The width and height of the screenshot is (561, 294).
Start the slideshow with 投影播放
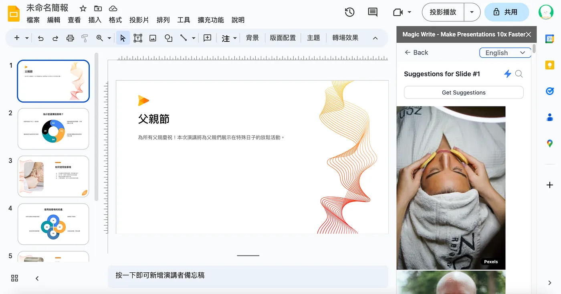pos(443,12)
